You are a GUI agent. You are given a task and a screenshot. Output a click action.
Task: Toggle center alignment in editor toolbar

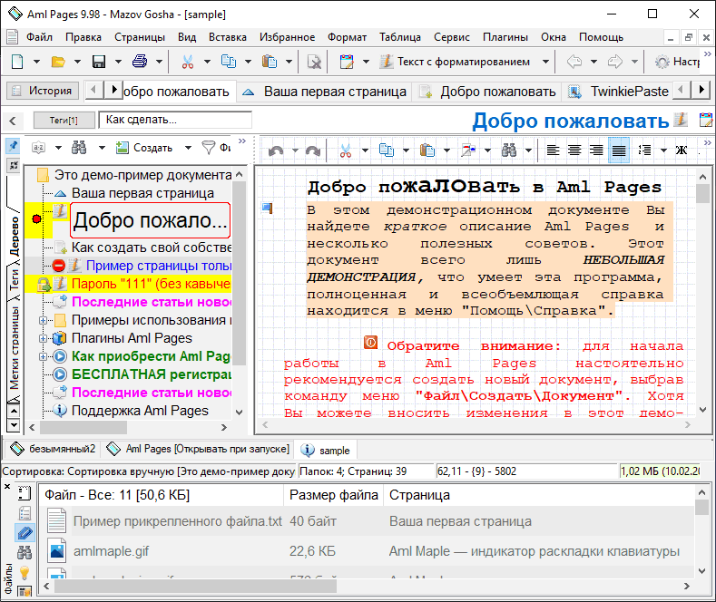(x=575, y=150)
